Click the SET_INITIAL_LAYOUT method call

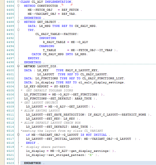pos(64,139)
